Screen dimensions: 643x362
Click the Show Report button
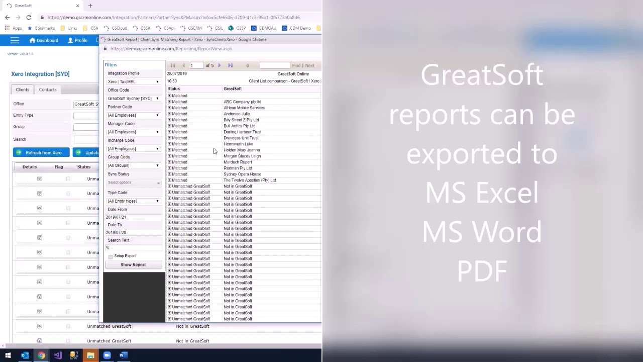[x=133, y=265]
